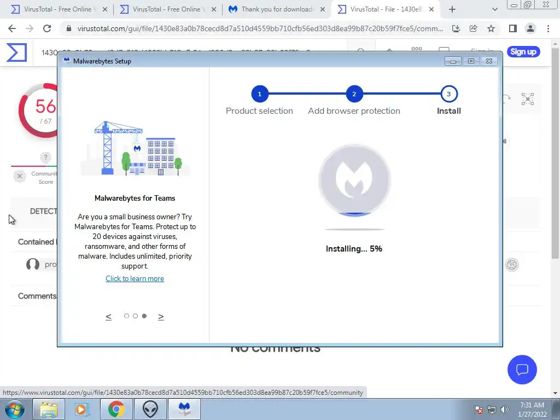Select second carousel dot

click(x=136, y=316)
